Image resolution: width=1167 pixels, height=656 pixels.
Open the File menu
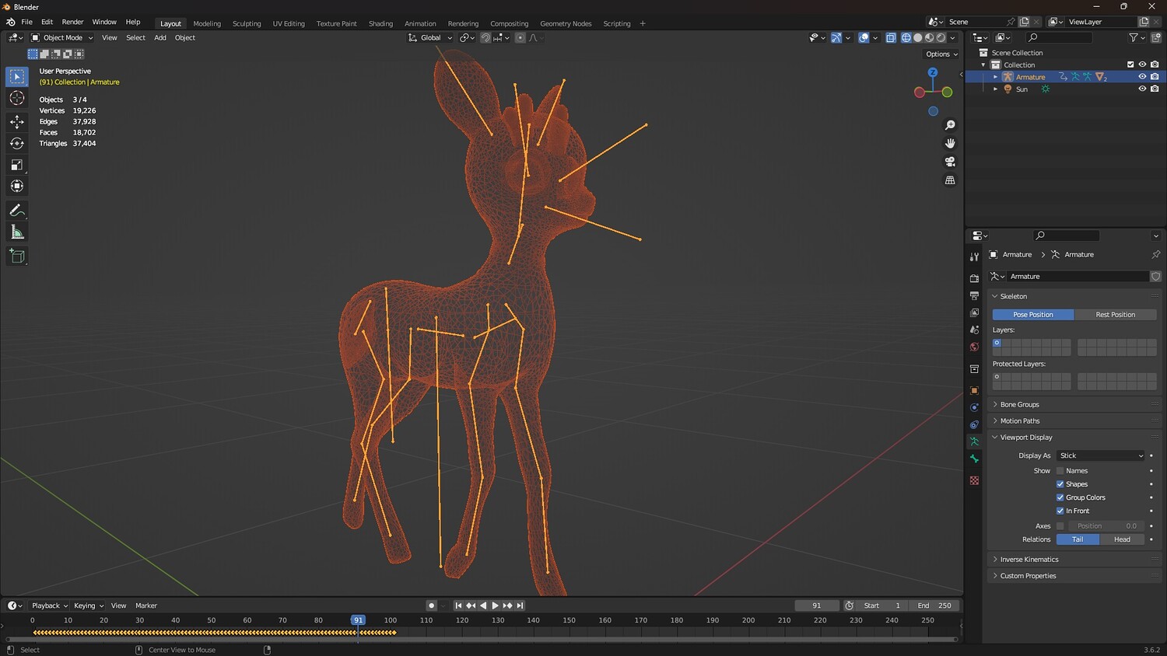click(x=27, y=22)
